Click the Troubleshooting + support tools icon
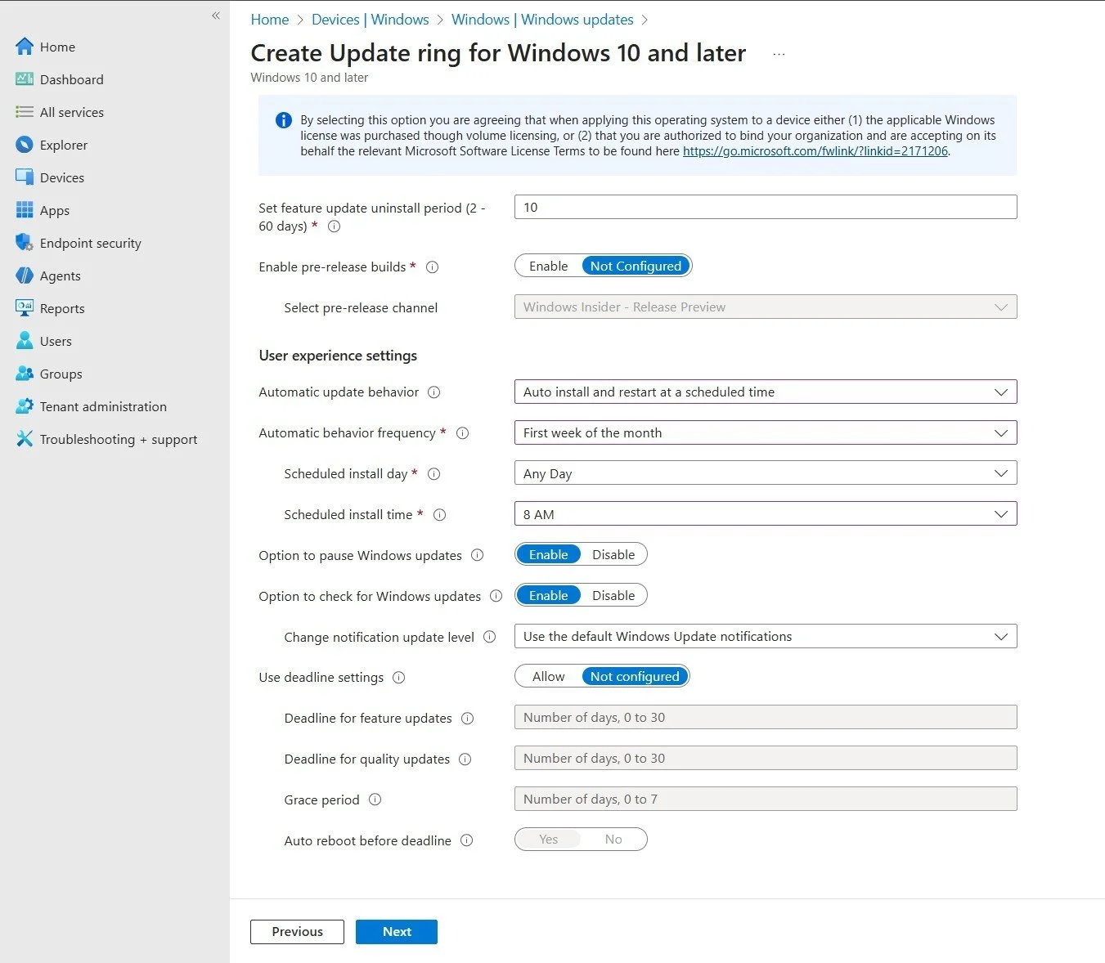This screenshot has width=1105, height=963. (25, 439)
